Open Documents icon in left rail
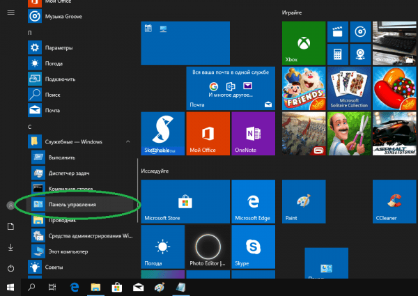The width and height of the screenshot is (418, 296). pyautogui.click(x=10, y=226)
